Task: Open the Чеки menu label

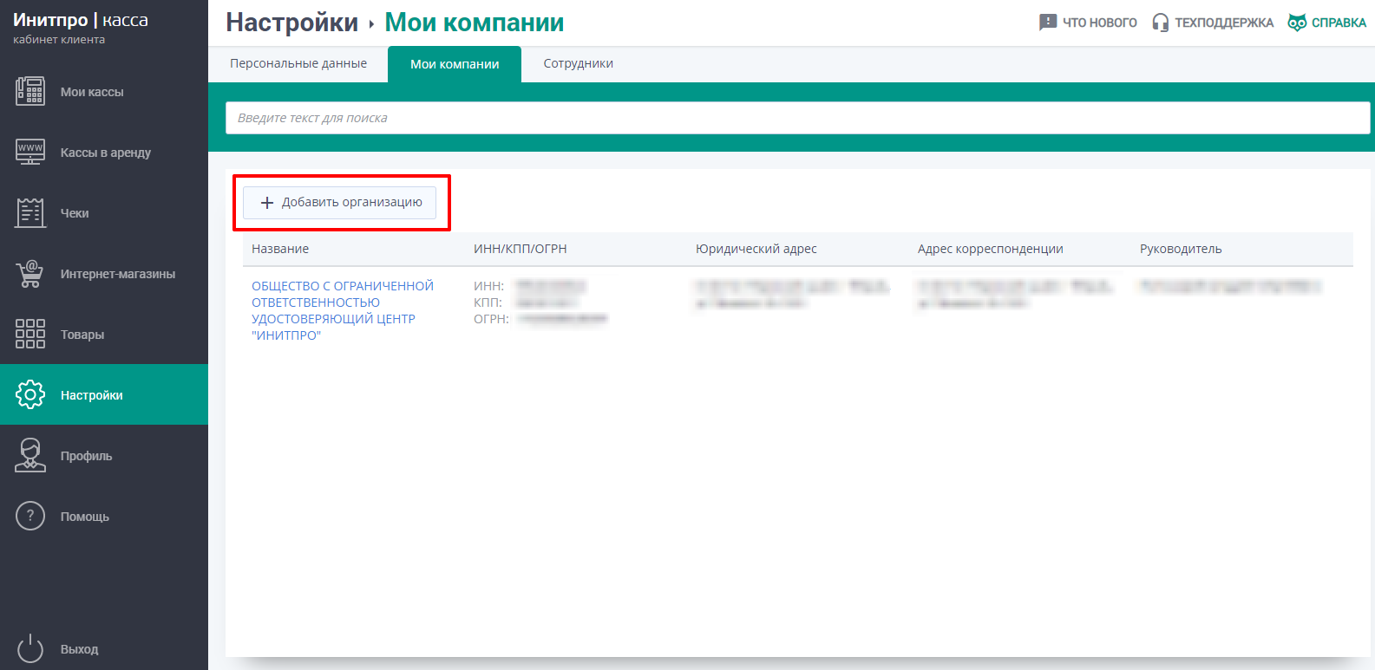Action: point(75,213)
